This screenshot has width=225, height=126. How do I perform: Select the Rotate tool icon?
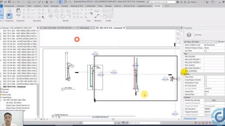tap(63, 16)
